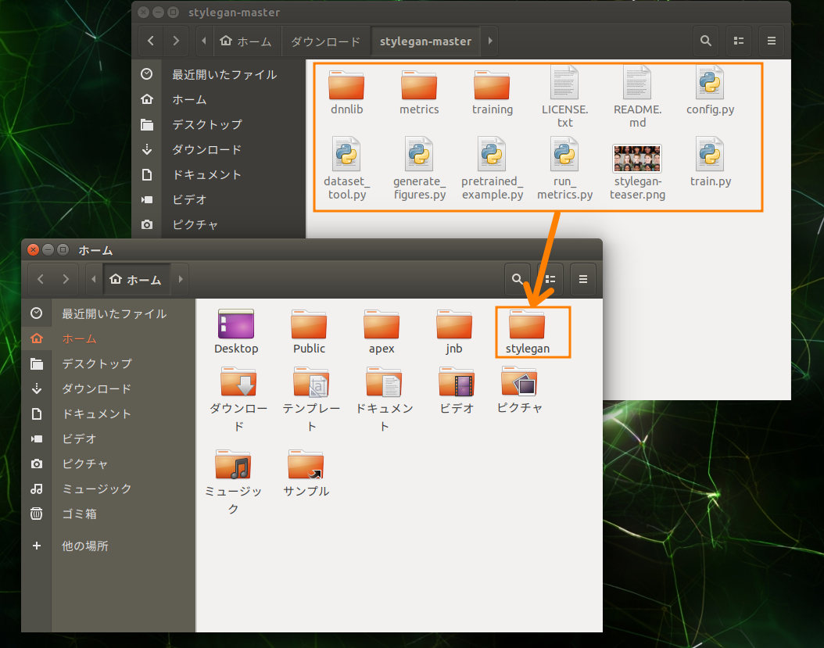Select the stylegan-teaser.png image thumbnail
Image resolution: width=824 pixels, height=648 pixels.
click(637, 158)
